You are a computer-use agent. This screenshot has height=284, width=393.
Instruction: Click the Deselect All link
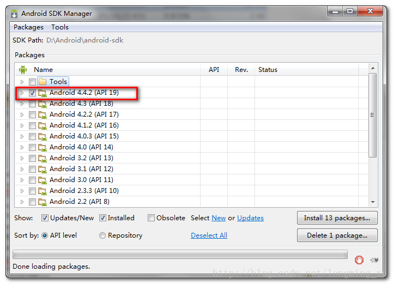click(209, 235)
